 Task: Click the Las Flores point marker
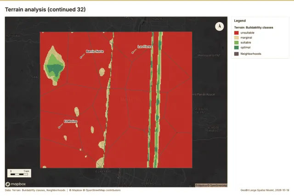[x=133, y=53]
